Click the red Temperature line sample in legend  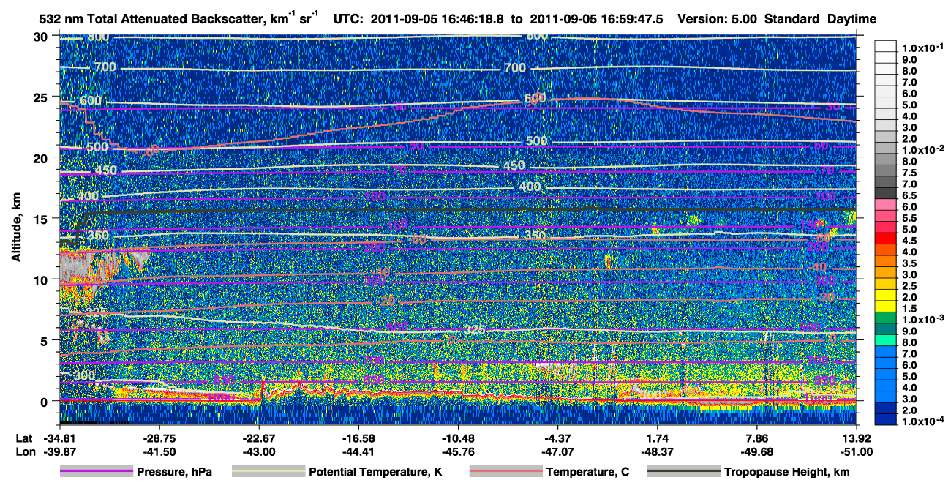click(x=505, y=472)
